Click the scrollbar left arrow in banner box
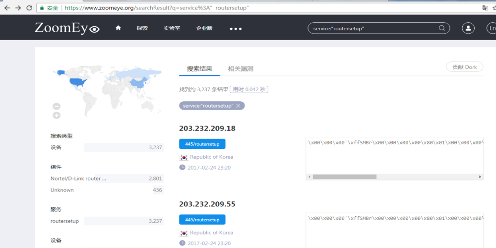The width and height of the screenshot is (496, 248). (x=309, y=177)
